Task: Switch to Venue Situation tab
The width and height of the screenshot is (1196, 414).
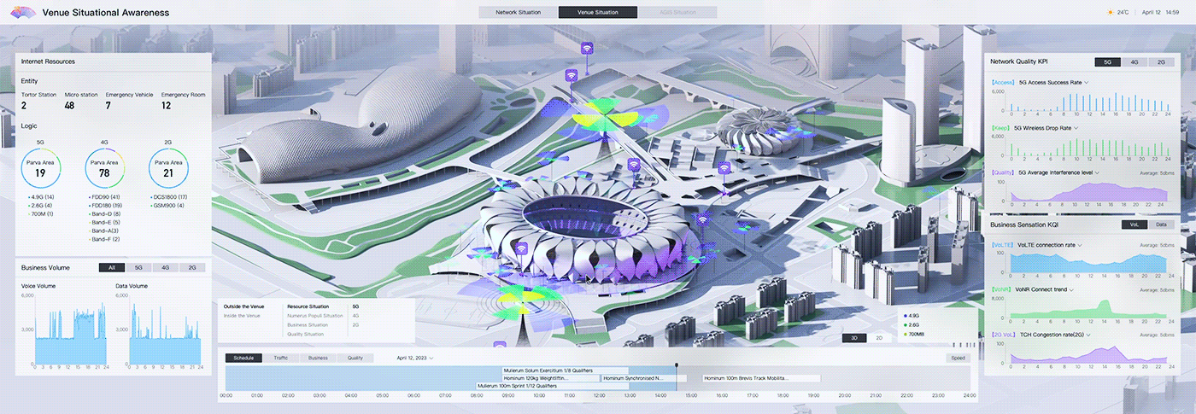Action: click(x=598, y=13)
